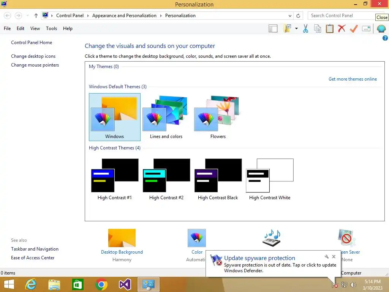Viewport: 389px width, 292px height.
Task: Dismiss the spyware notification with X
Action: [334, 257]
